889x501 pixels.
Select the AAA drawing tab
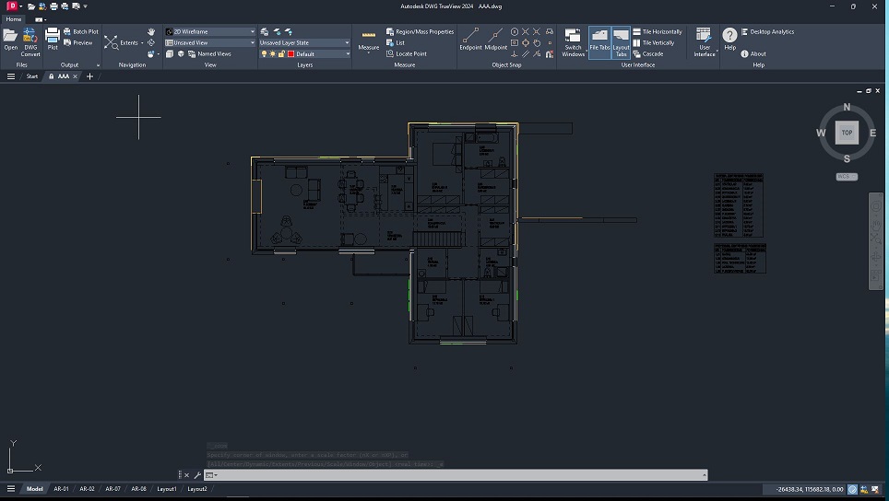click(x=63, y=76)
